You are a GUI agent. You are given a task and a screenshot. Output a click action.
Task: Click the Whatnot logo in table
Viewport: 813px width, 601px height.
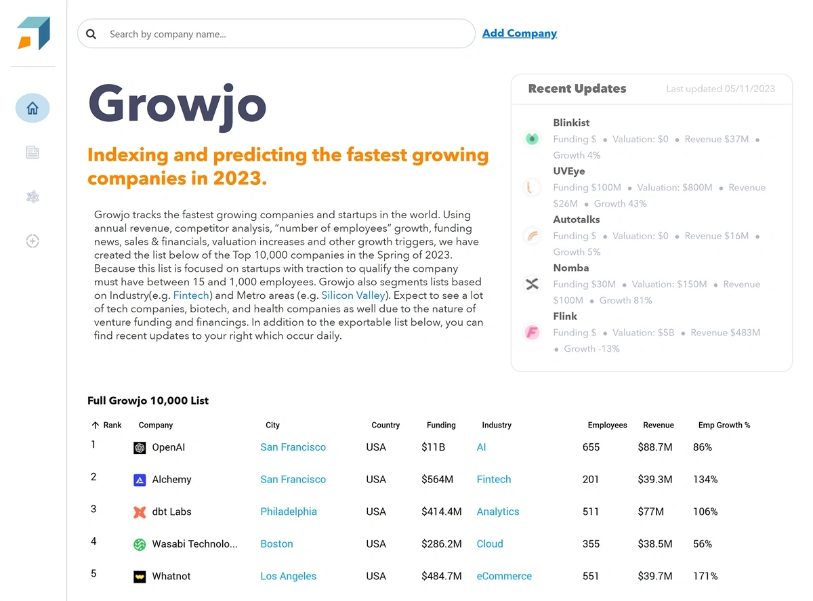tap(140, 577)
